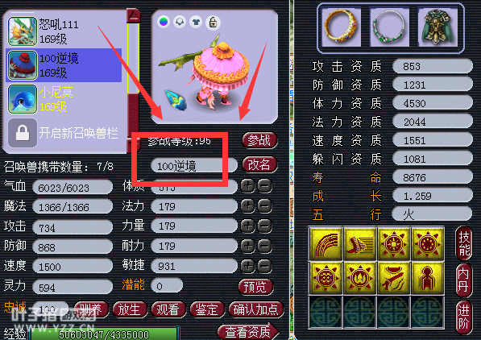Click the first yellow skill icon
This screenshot has height=340, width=481.
(326, 243)
